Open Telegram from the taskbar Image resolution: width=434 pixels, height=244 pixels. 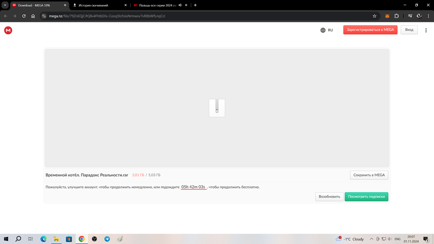pyautogui.click(x=107, y=239)
